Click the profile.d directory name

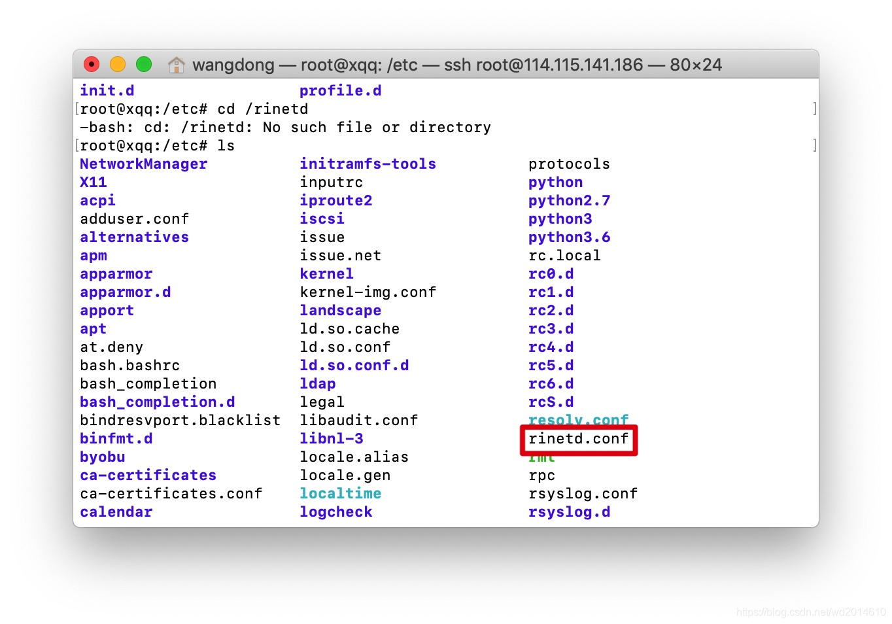341,91
